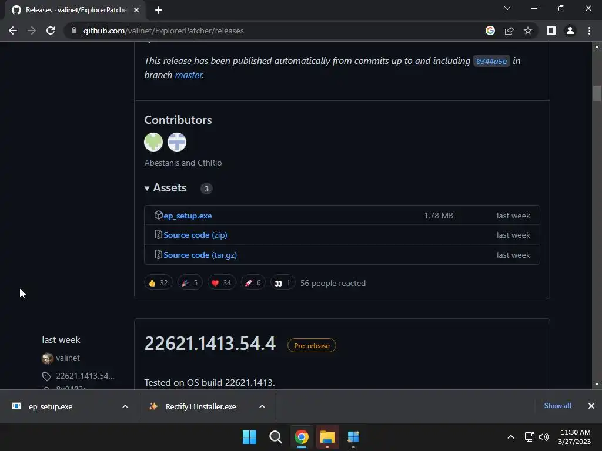Open the Abestanis contributor avatar
Screen dimensions: 602x451
(153, 142)
